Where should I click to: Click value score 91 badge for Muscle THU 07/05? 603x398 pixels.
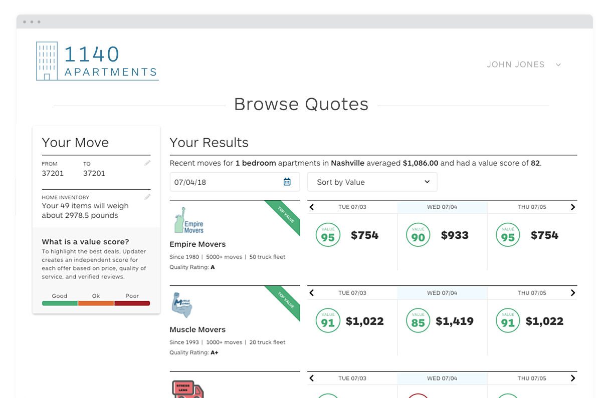tap(508, 321)
